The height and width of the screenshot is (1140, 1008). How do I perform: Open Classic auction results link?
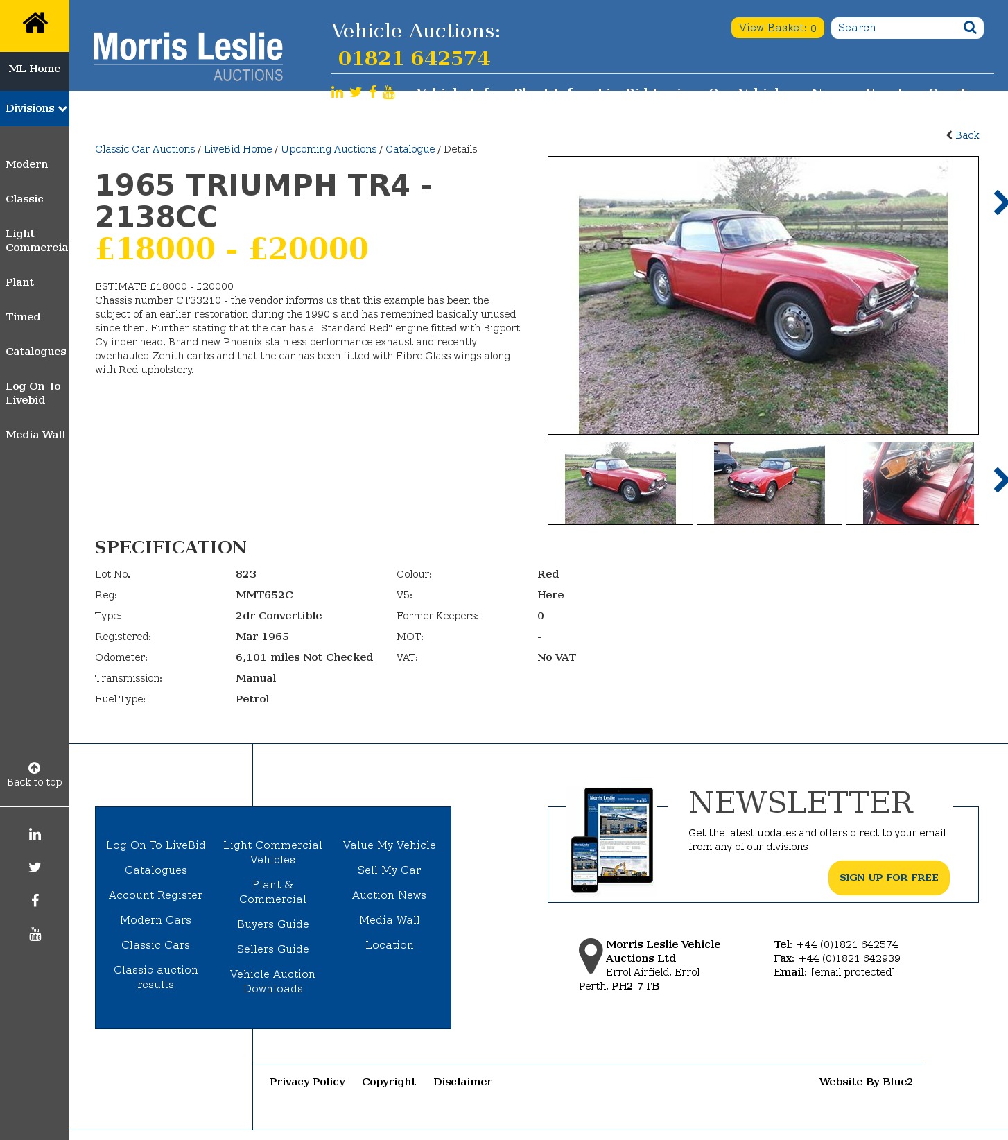point(156,977)
